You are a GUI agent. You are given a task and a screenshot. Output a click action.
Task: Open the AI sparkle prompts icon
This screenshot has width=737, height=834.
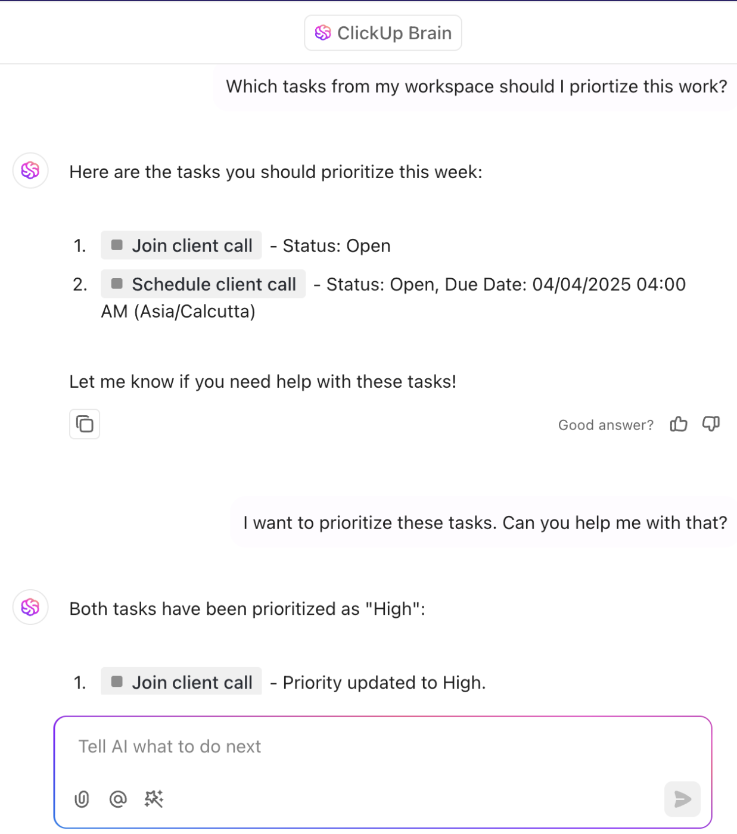point(154,799)
